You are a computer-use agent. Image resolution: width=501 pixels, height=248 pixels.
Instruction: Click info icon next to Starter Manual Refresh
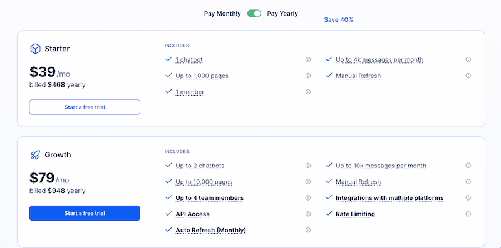(x=468, y=76)
